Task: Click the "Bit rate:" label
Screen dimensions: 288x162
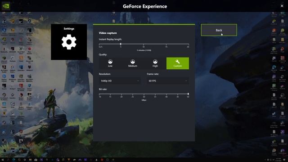Action: coord(103,89)
